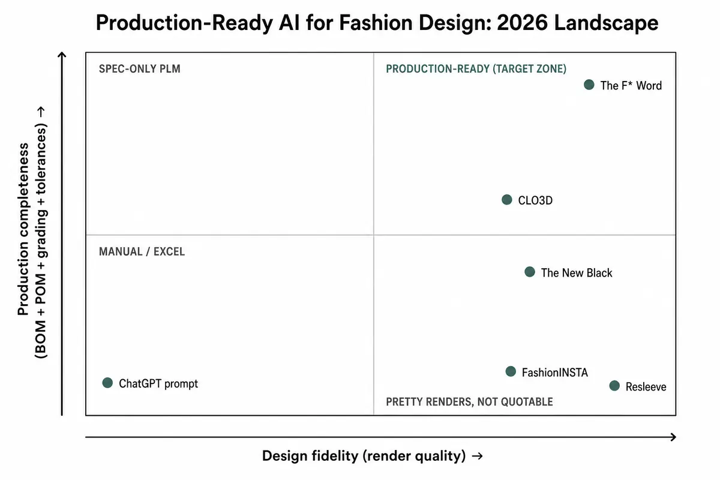Click 'PRODUCTION-READY (TARGET ZONE)' heading
The image size is (720, 480).
[476, 69]
